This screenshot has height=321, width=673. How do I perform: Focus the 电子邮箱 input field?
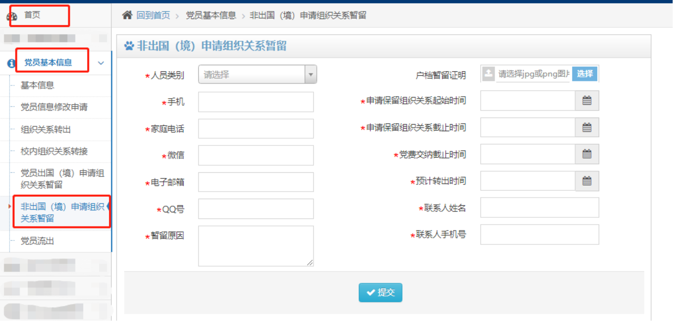point(256,182)
